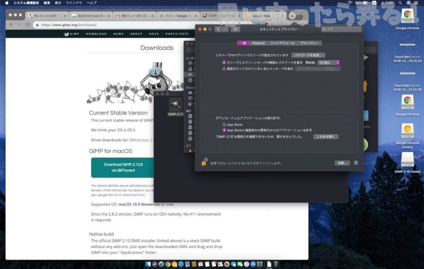Open the GIMP-2.10 app icon in Finder
The width and height of the screenshot is (424, 269).
click(175, 105)
